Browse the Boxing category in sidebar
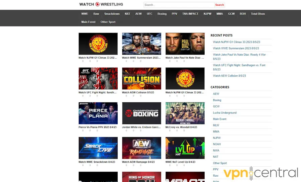Viewport: 301px width, 182px height. click(217, 100)
